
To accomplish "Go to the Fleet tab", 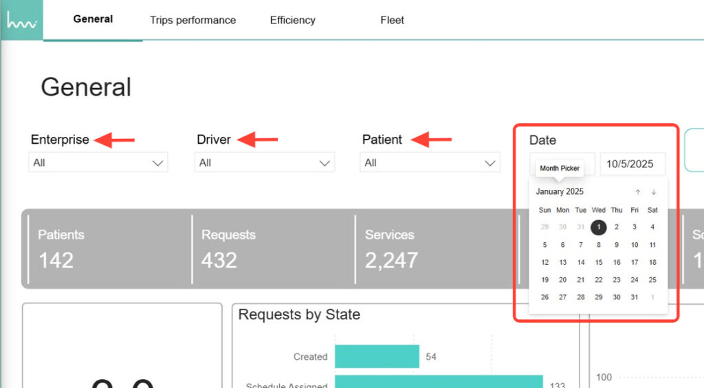I will coord(392,21).
